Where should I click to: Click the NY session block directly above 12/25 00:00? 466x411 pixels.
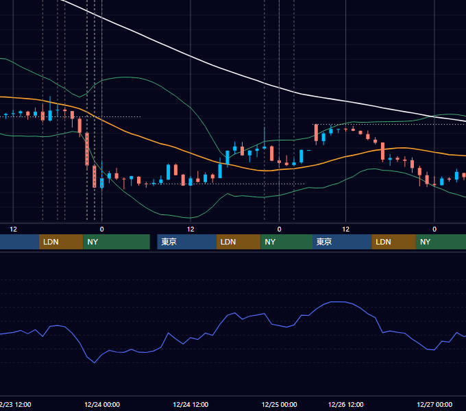(x=286, y=242)
